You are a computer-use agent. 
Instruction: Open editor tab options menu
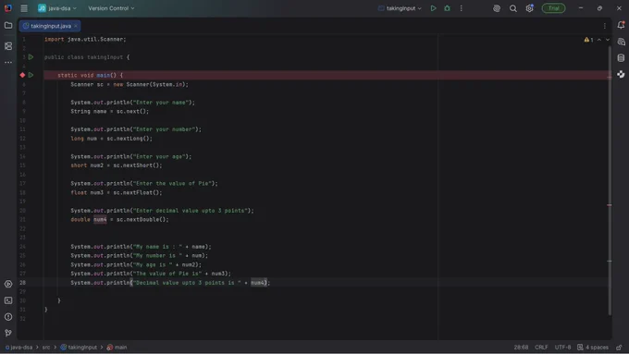pos(605,26)
